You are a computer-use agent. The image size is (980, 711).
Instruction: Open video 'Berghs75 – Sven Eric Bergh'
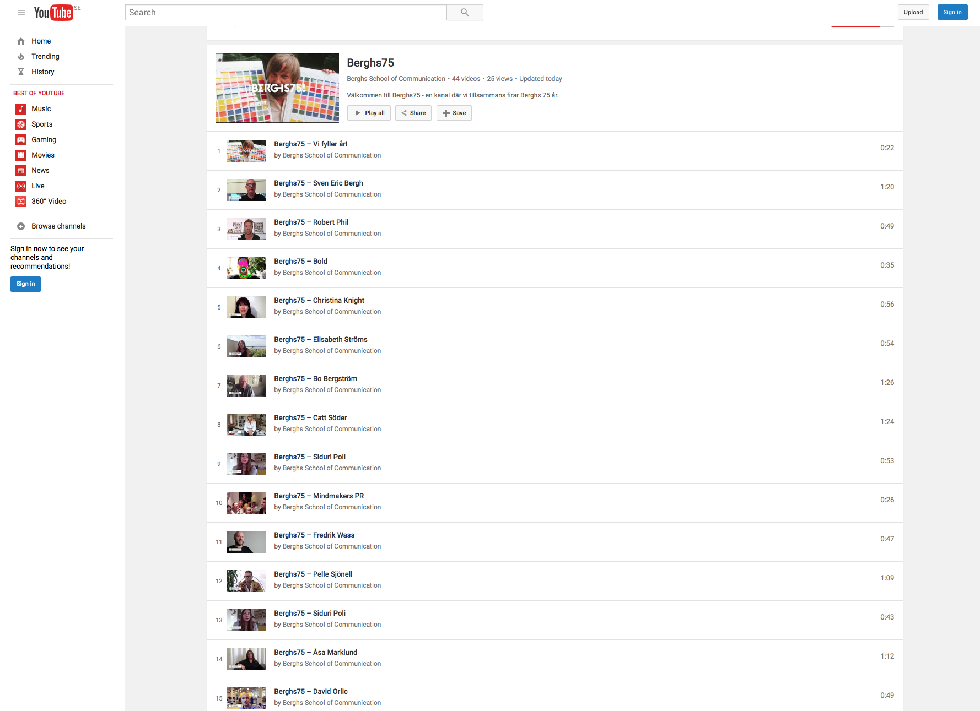coord(319,183)
